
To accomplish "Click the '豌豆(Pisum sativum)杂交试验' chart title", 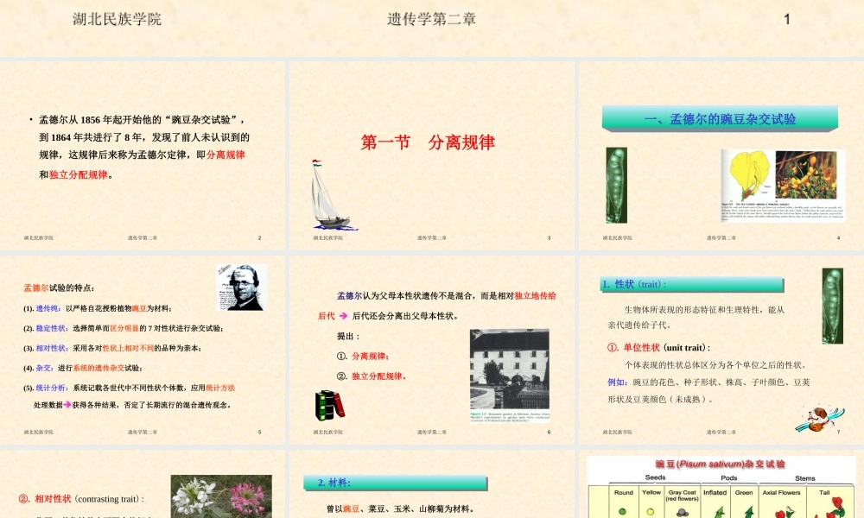I will (721, 464).
